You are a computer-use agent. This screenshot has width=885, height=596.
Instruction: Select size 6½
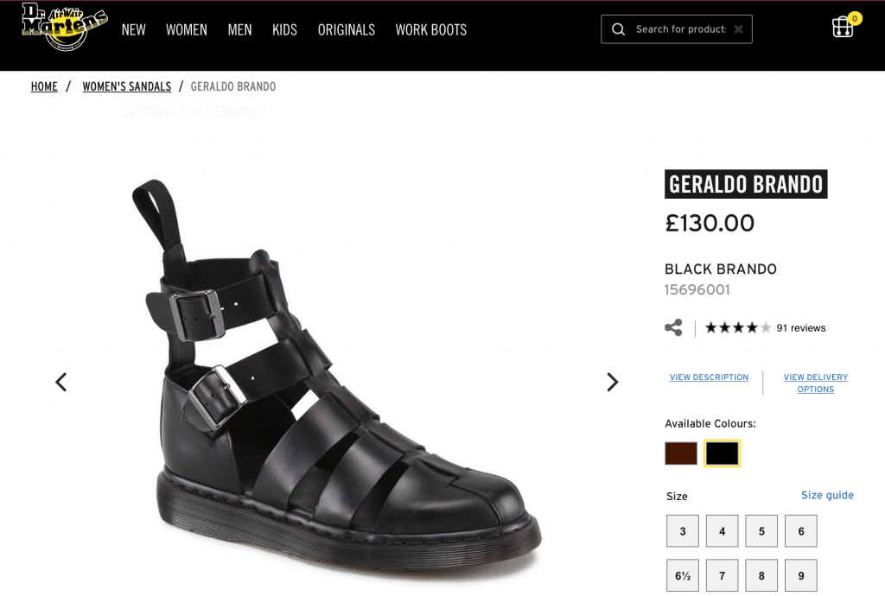tap(682, 575)
